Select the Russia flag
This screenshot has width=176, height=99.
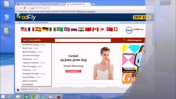74,29
